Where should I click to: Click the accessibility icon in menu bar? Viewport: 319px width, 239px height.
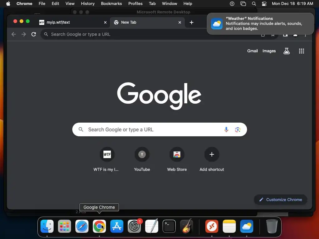tap(232, 3)
